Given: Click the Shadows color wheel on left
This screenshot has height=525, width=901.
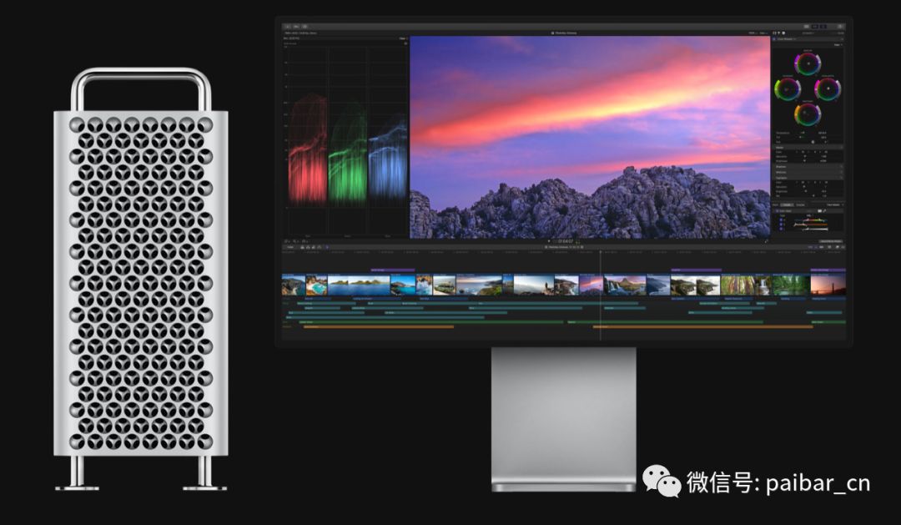Looking at the screenshot, I should tap(788, 88).
